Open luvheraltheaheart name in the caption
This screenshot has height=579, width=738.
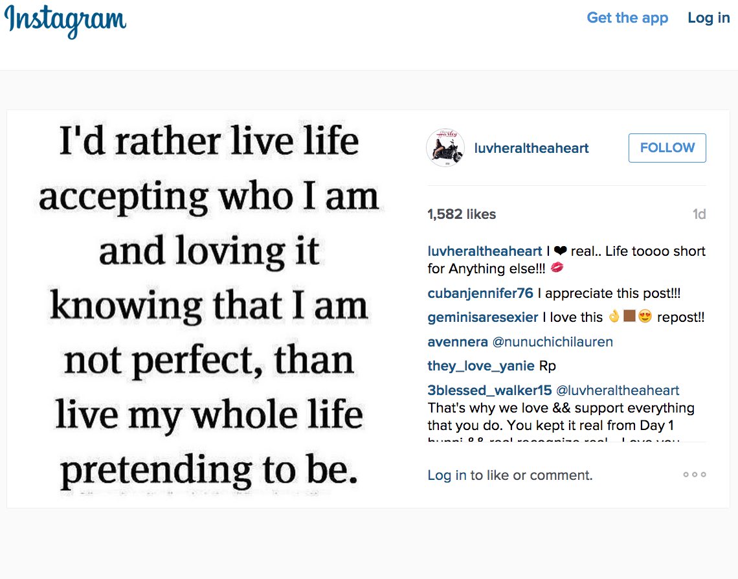point(485,251)
